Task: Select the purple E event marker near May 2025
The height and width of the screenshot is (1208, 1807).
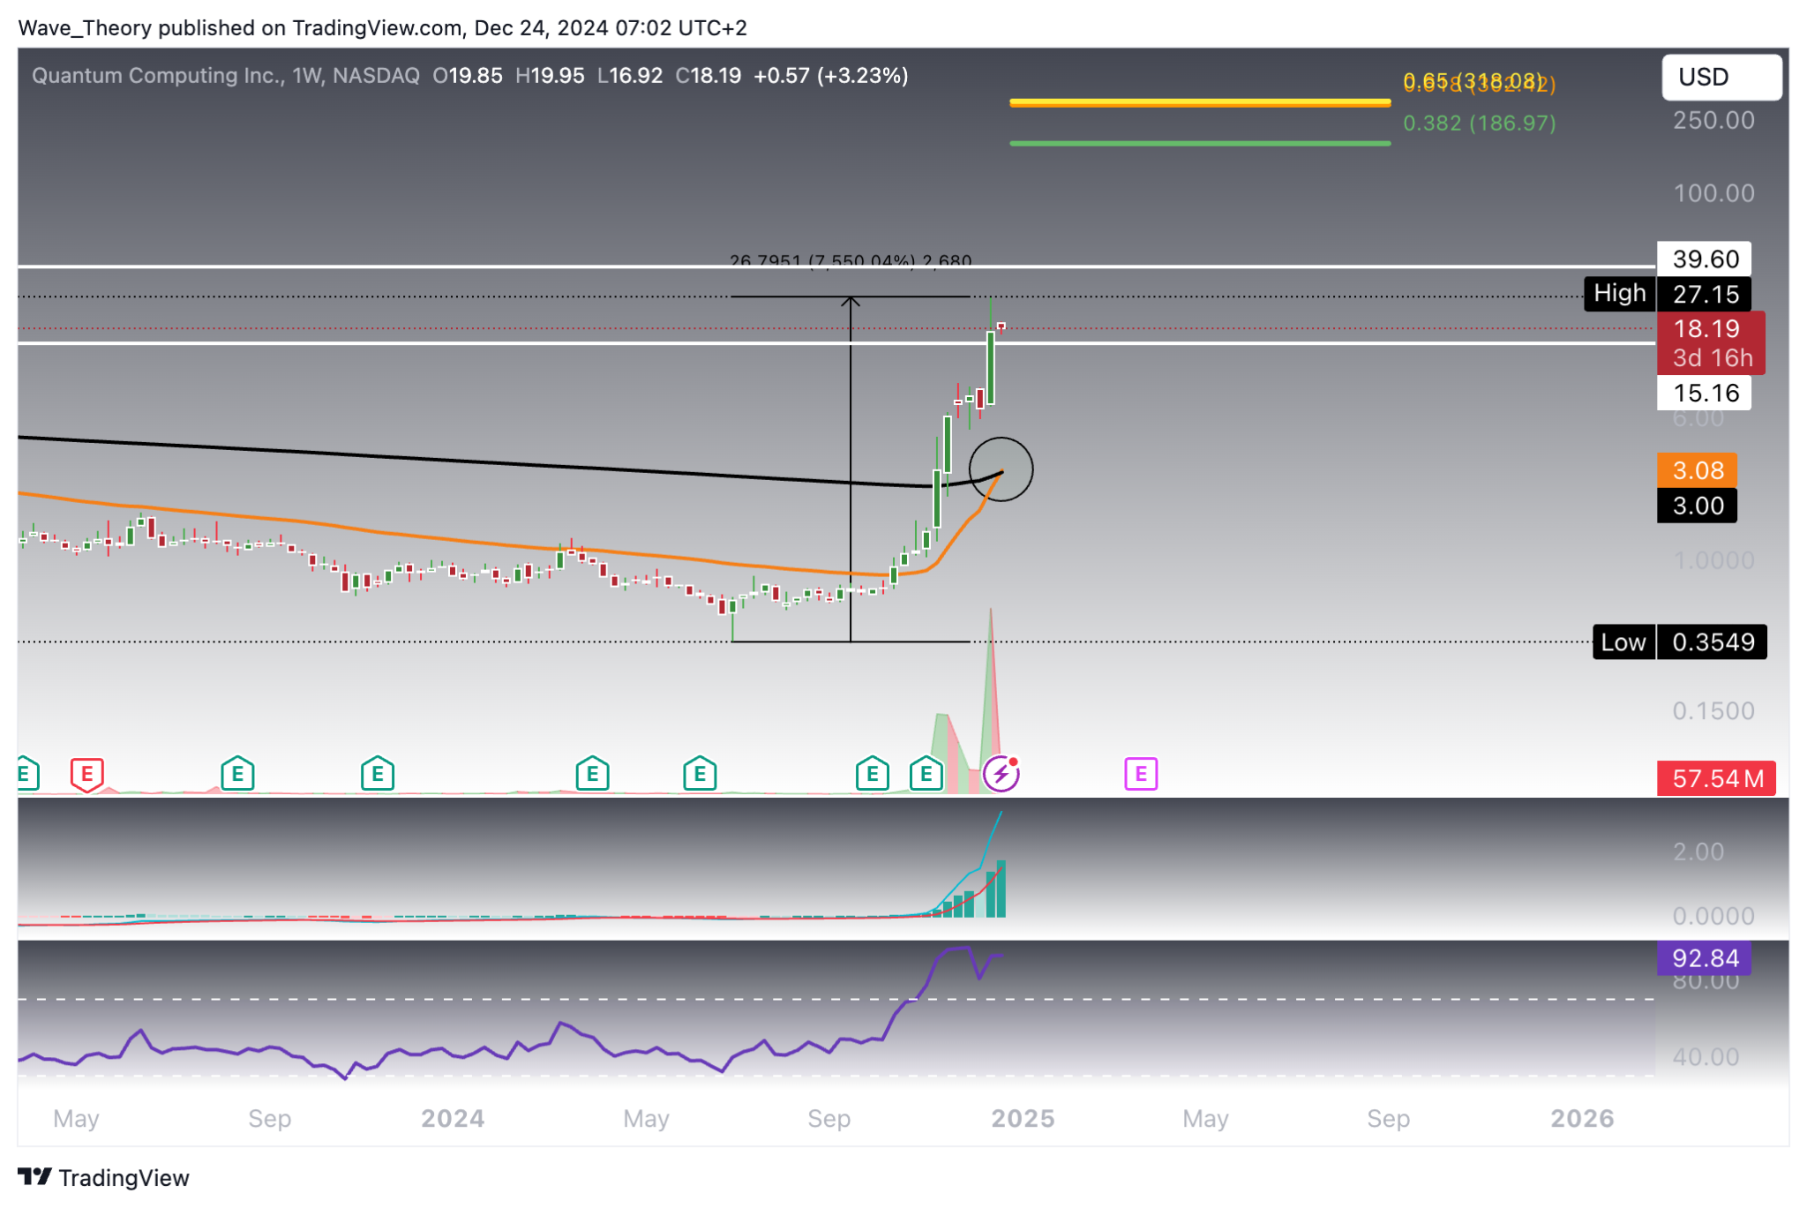Action: [x=1142, y=774]
